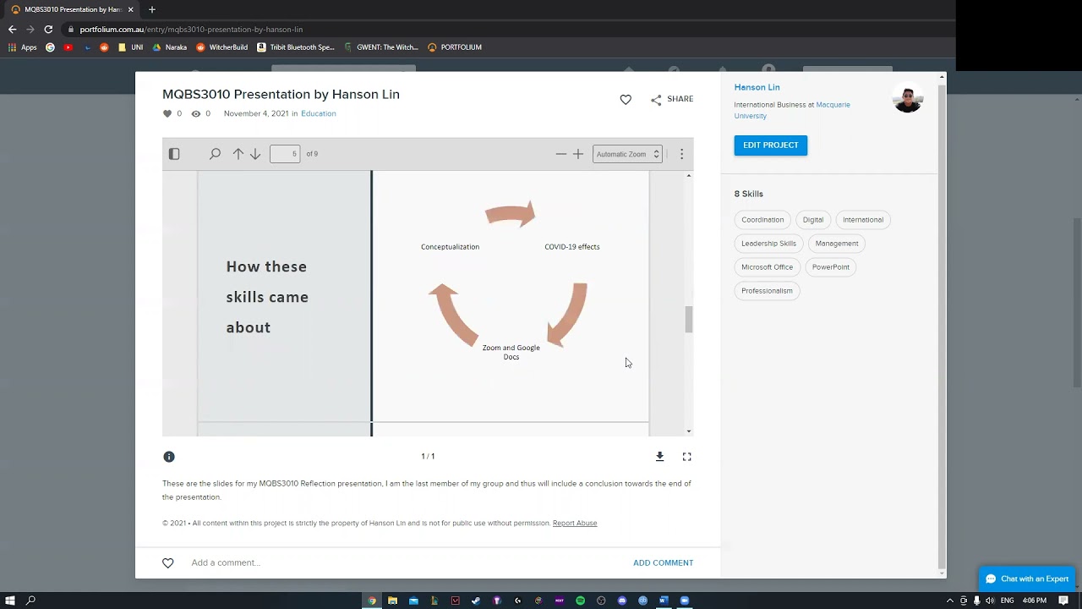This screenshot has width=1082, height=609.
Task: Open the find-in-document search tool
Action: tap(215, 154)
